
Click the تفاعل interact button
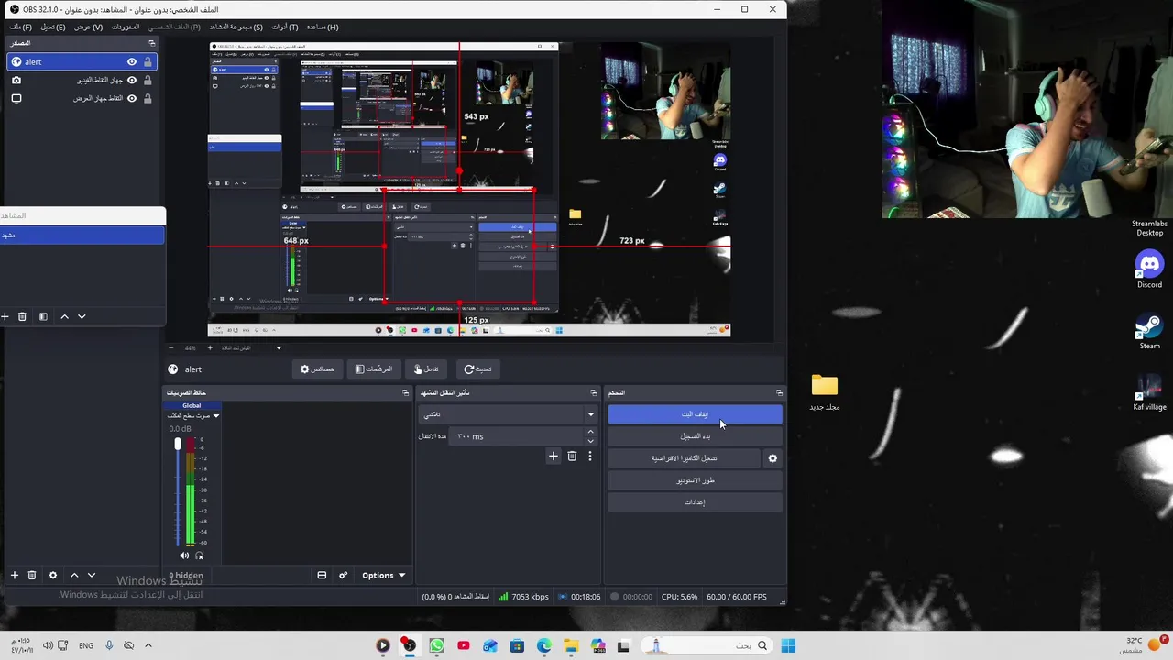coord(426,368)
